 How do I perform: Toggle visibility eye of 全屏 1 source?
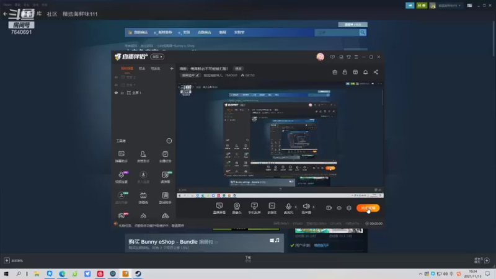[x=116, y=92]
